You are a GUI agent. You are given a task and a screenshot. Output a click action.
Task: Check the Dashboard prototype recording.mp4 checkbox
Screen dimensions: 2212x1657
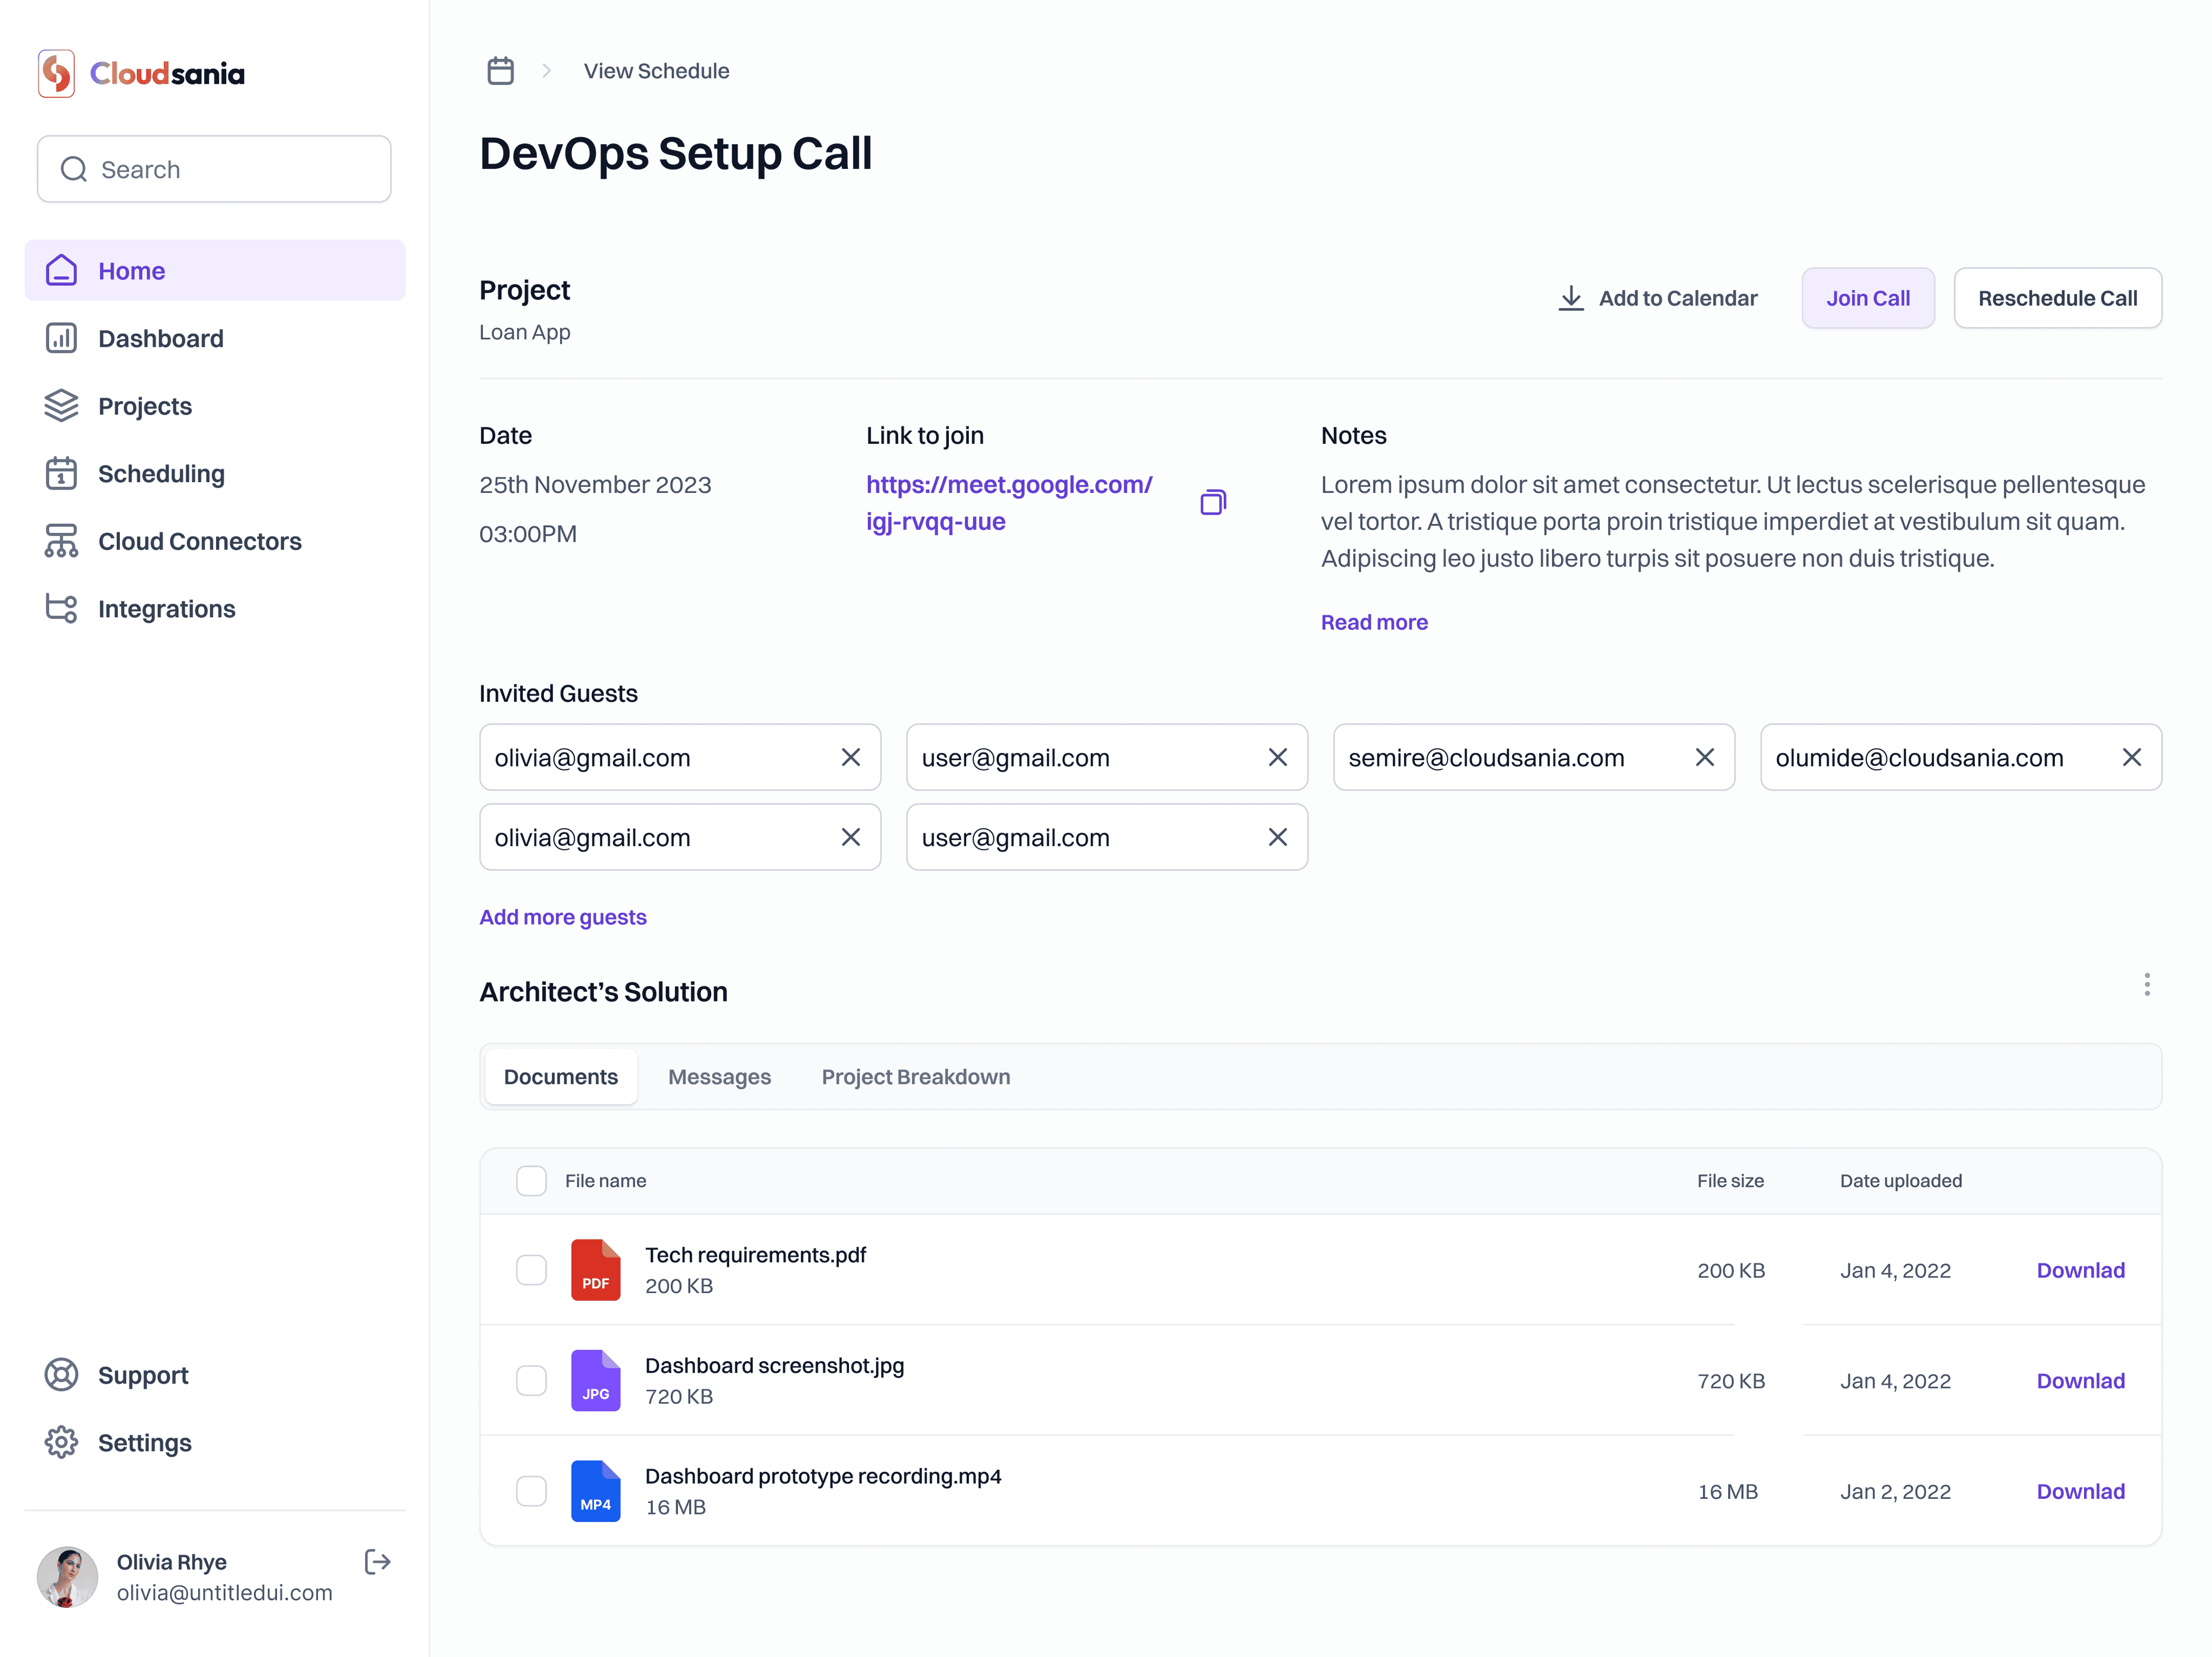click(x=531, y=1491)
